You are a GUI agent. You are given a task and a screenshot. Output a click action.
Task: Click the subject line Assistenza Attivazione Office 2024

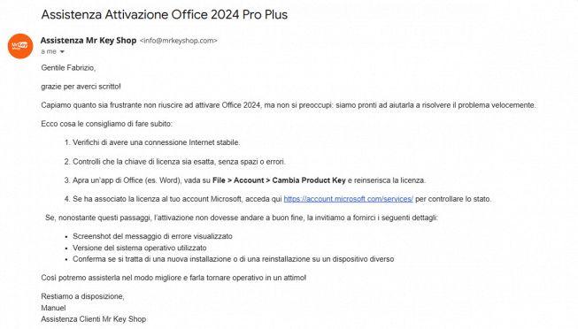(x=165, y=14)
